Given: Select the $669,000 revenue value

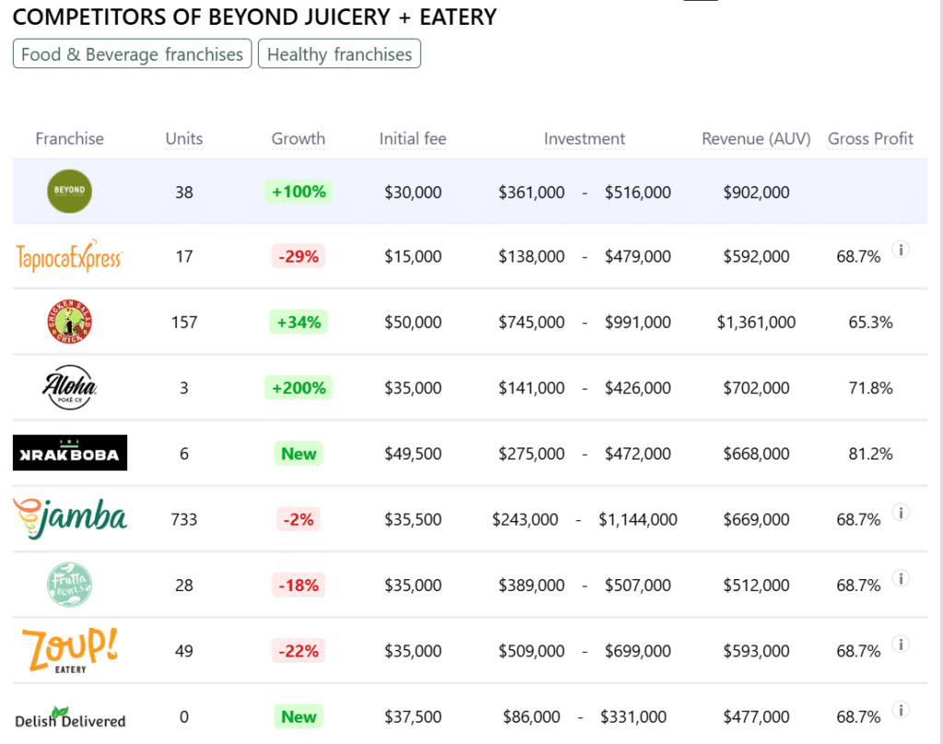Looking at the screenshot, I should click(756, 519).
